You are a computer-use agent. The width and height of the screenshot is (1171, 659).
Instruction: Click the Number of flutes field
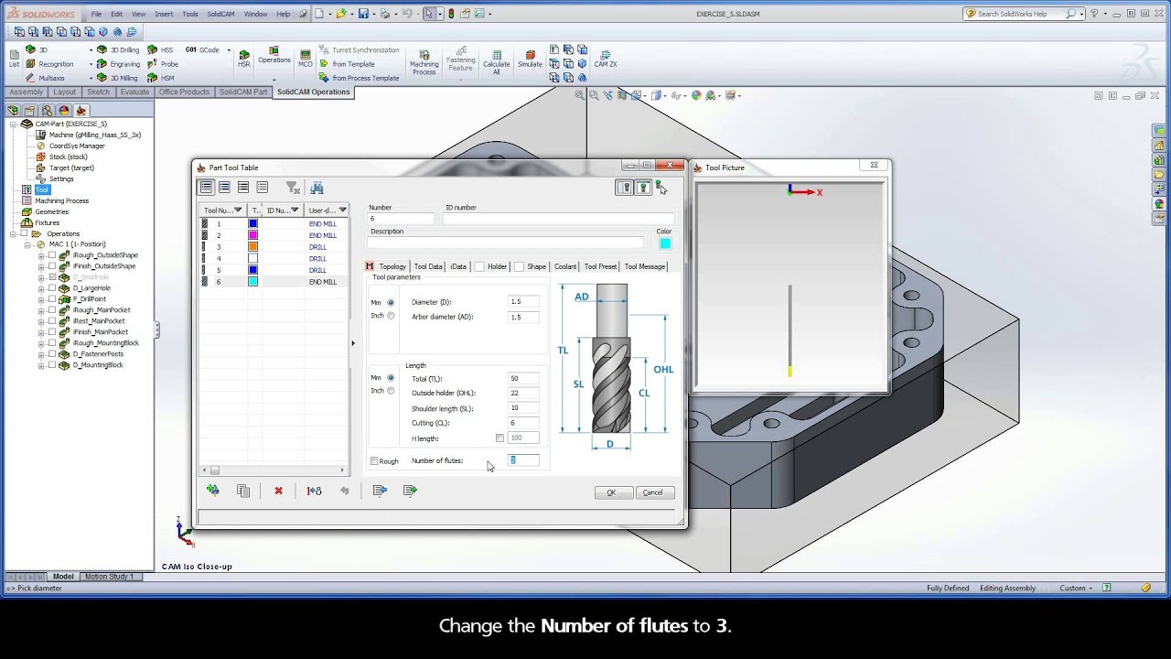click(523, 460)
